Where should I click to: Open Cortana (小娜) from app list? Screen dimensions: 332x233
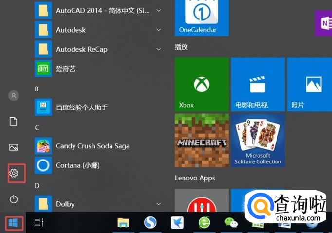77,165
